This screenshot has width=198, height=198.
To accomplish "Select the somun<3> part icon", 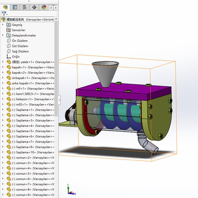I will tap(9, 163).
